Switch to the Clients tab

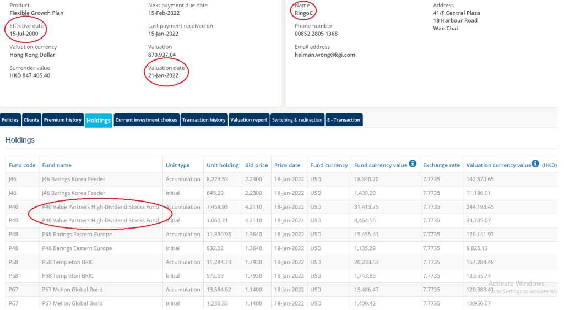click(31, 120)
